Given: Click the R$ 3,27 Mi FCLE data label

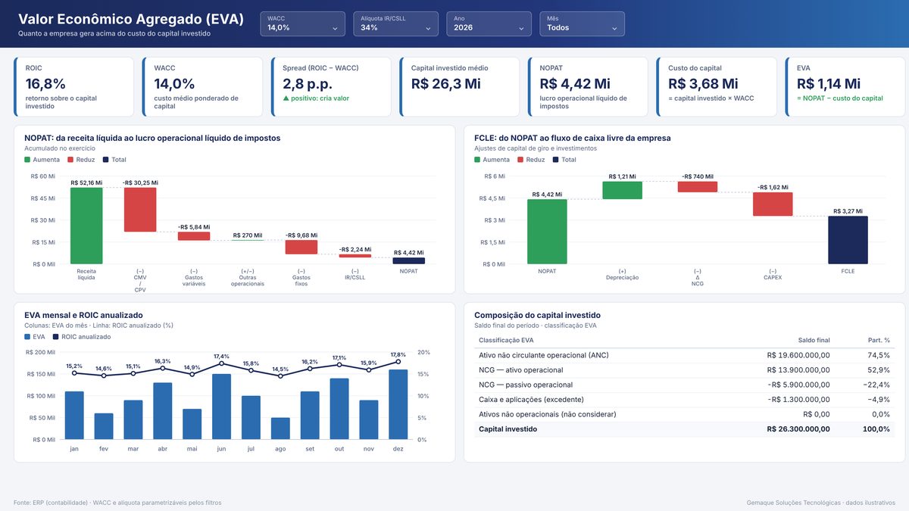Looking at the screenshot, I should (x=848, y=211).
